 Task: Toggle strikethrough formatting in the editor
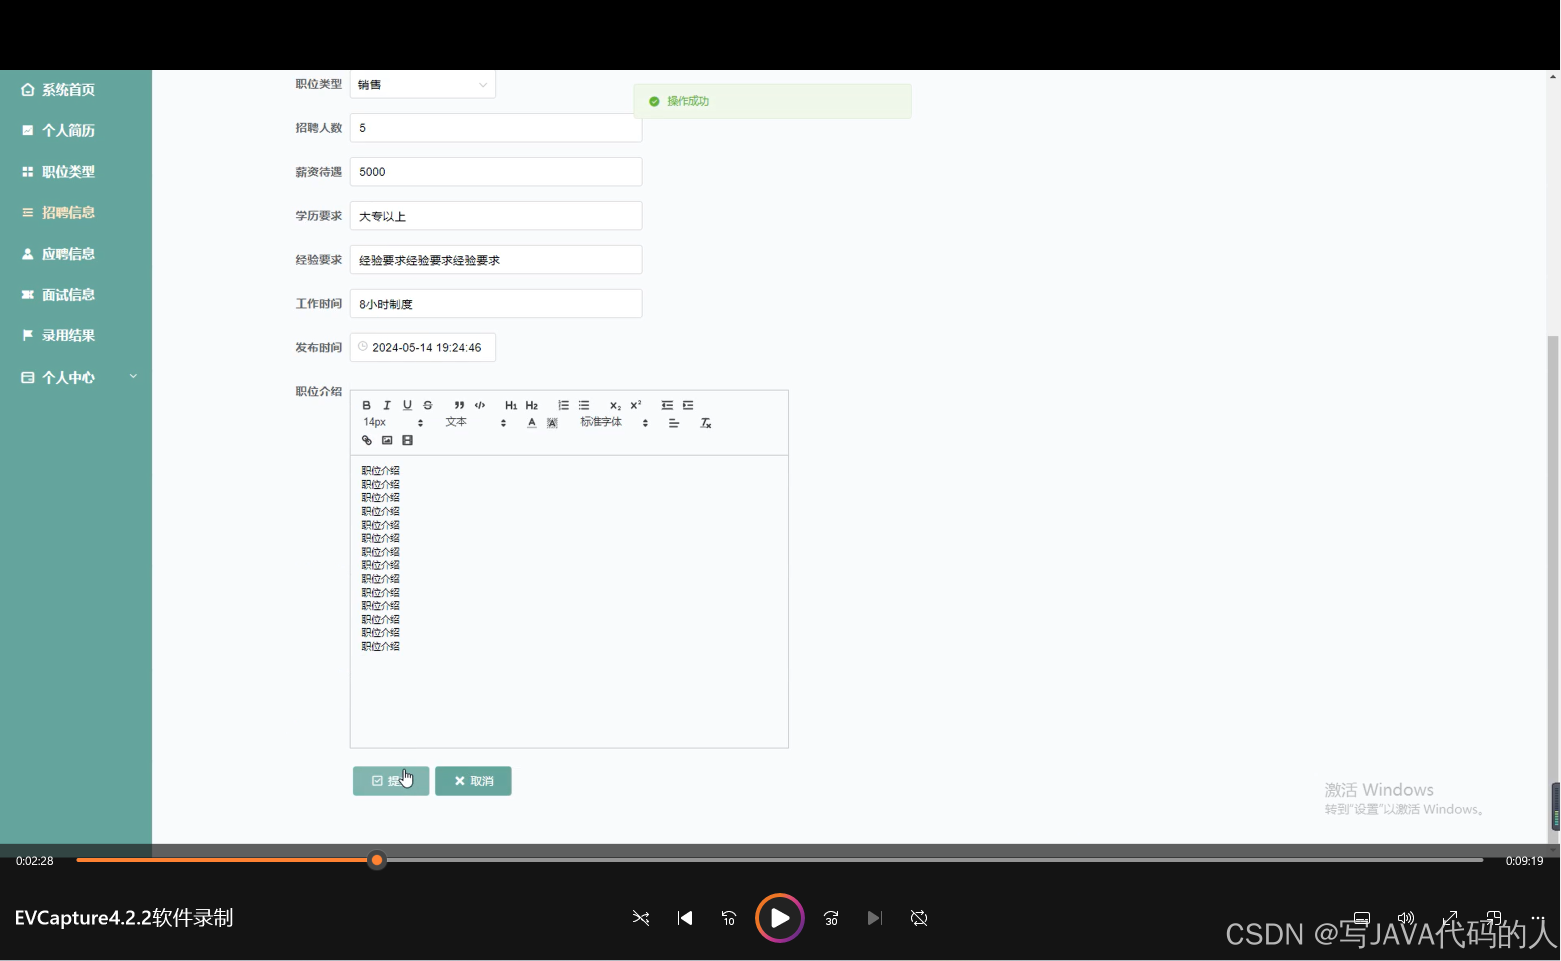coord(427,405)
